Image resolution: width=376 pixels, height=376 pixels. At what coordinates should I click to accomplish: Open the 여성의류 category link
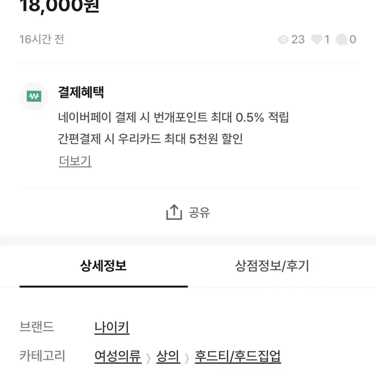[118, 356]
